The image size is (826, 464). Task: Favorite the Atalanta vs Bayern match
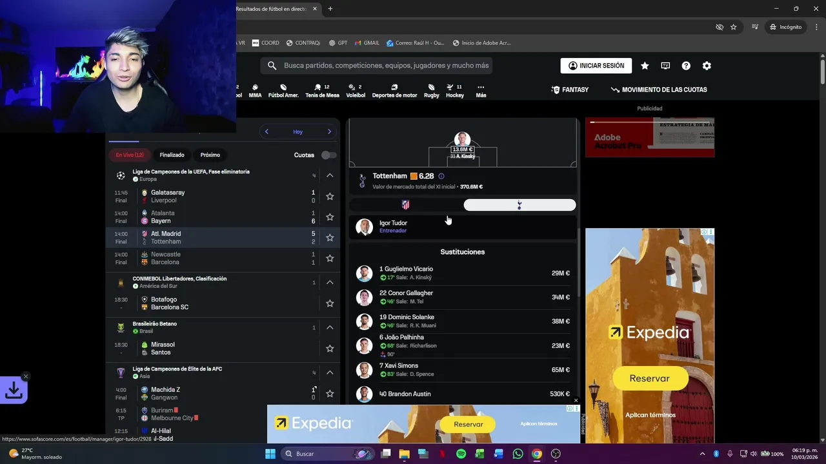click(x=330, y=217)
